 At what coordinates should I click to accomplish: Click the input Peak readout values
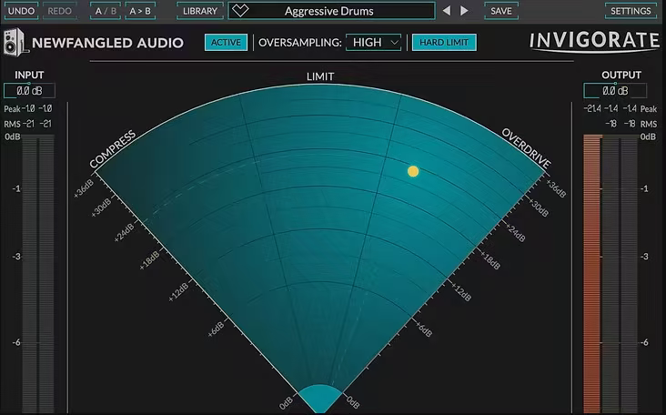[37, 108]
